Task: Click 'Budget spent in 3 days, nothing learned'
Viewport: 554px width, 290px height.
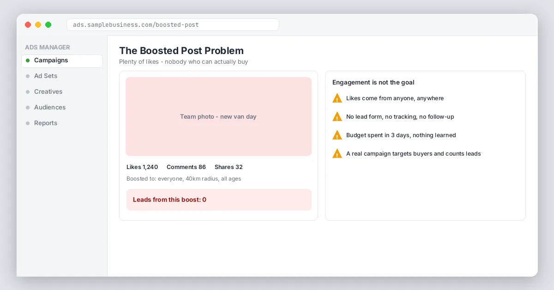Action: (x=401, y=135)
